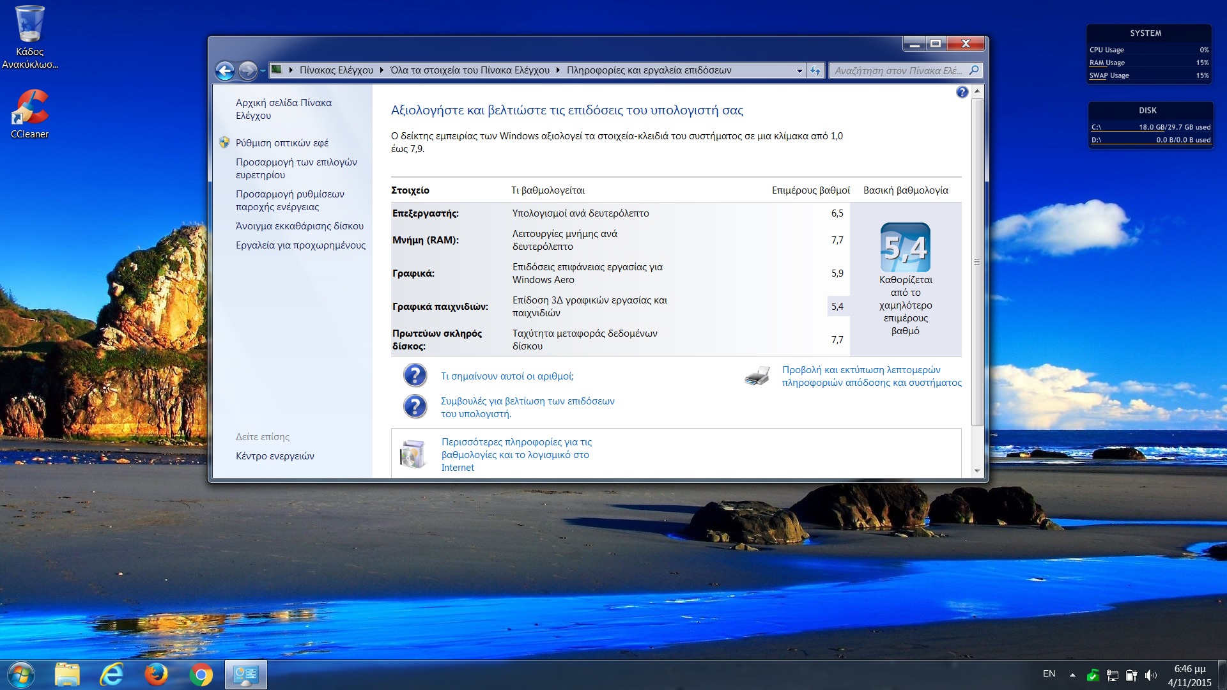Click the volume speaker tray icon
Screen dimensions: 1227x690
pyautogui.click(x=1151, y=675)
